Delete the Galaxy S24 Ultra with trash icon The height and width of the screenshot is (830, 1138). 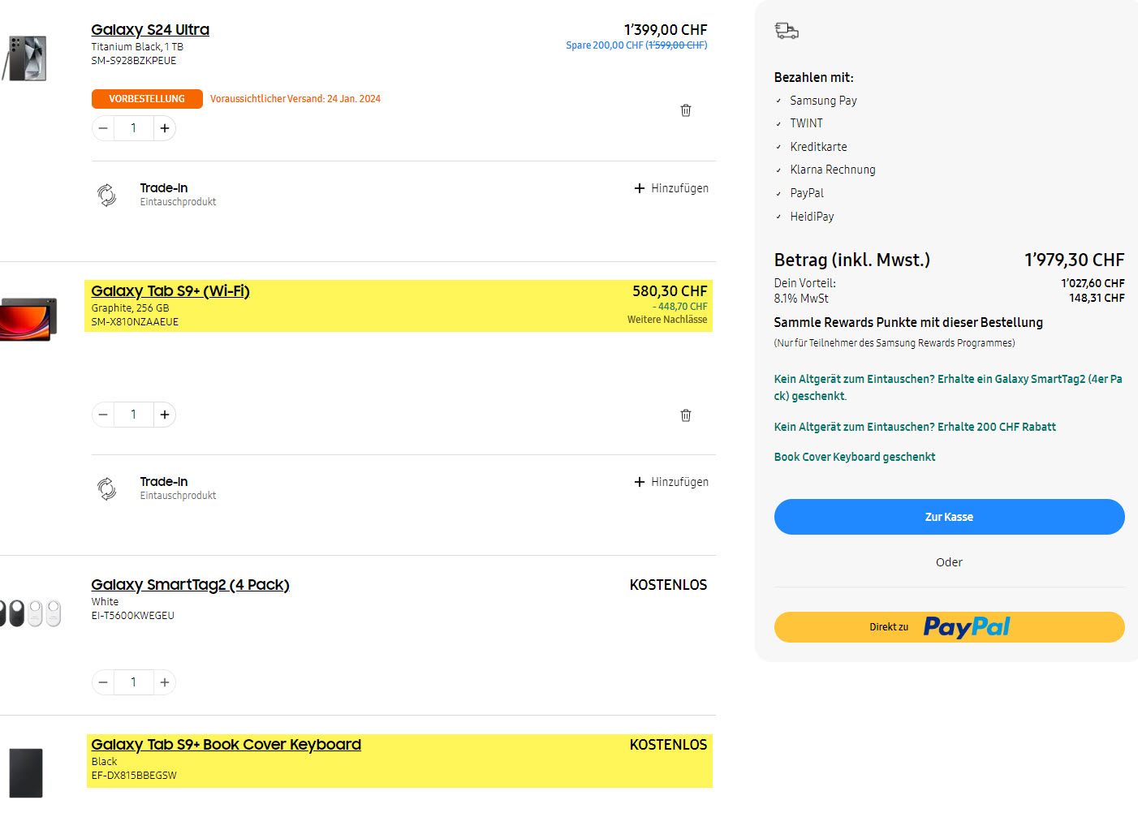coord(686,110)
